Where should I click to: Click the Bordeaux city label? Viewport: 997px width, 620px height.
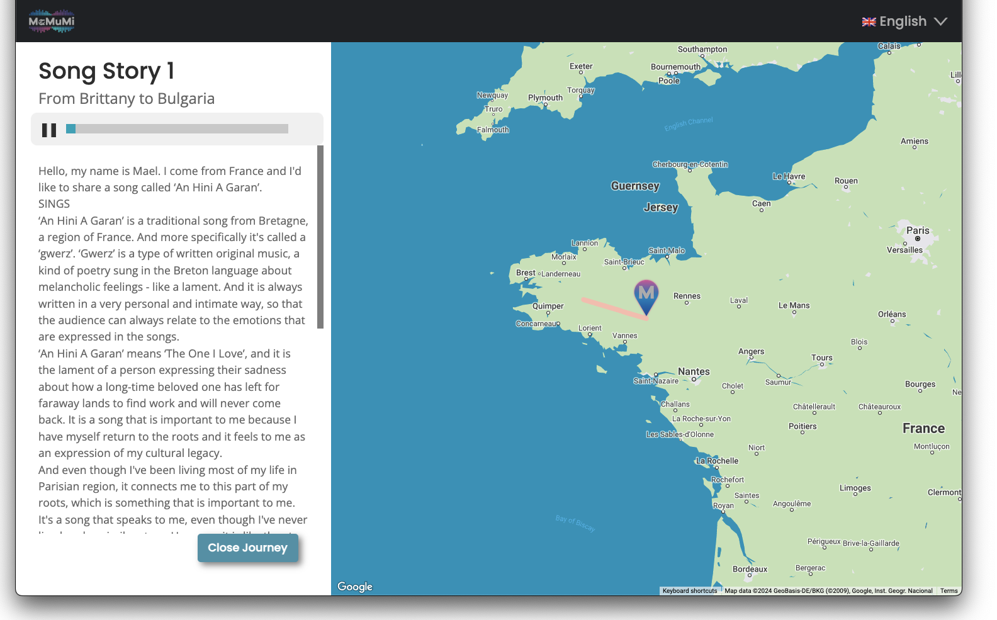pyautogui.click(x=750, y=569)
